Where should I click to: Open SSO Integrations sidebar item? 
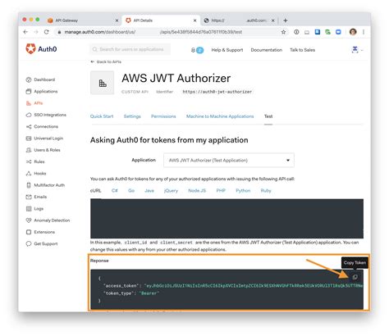pyautogui.click(x=46, y=115)
